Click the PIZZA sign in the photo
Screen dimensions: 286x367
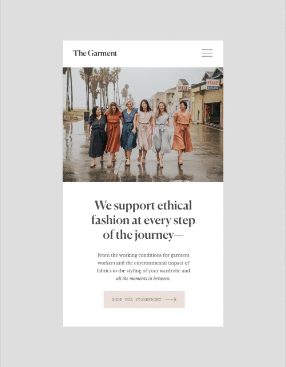183,89
